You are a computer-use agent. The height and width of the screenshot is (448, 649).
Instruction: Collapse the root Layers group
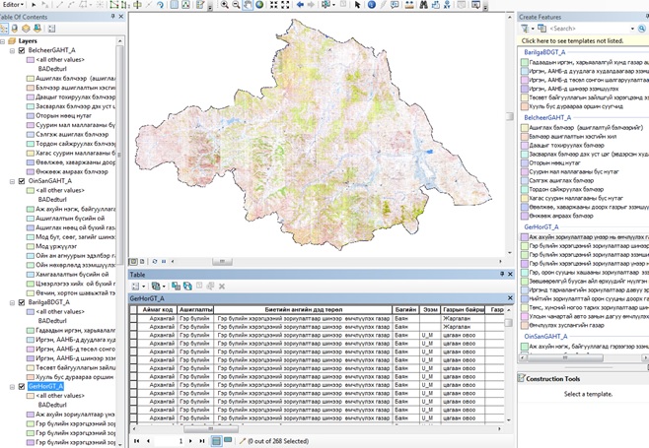(3, 41)
